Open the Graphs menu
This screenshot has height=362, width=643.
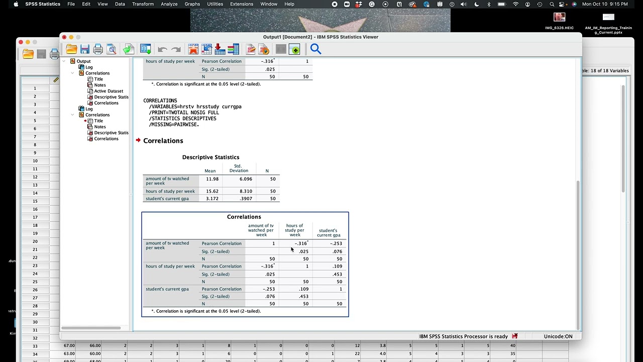(x=192, y=4)
